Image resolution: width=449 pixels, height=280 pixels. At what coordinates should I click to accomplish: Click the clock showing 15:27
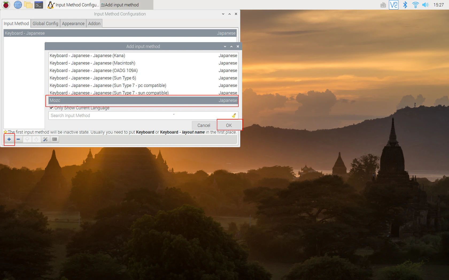point(439,5)
